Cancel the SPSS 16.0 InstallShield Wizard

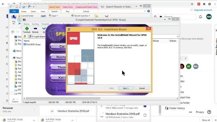(x=142, y=88)
